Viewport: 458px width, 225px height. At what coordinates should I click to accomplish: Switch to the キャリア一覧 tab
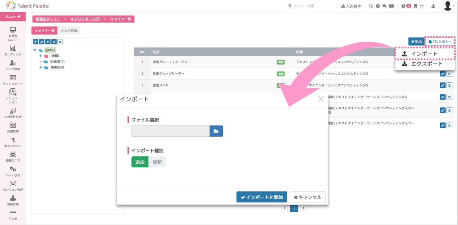[44, 31]
